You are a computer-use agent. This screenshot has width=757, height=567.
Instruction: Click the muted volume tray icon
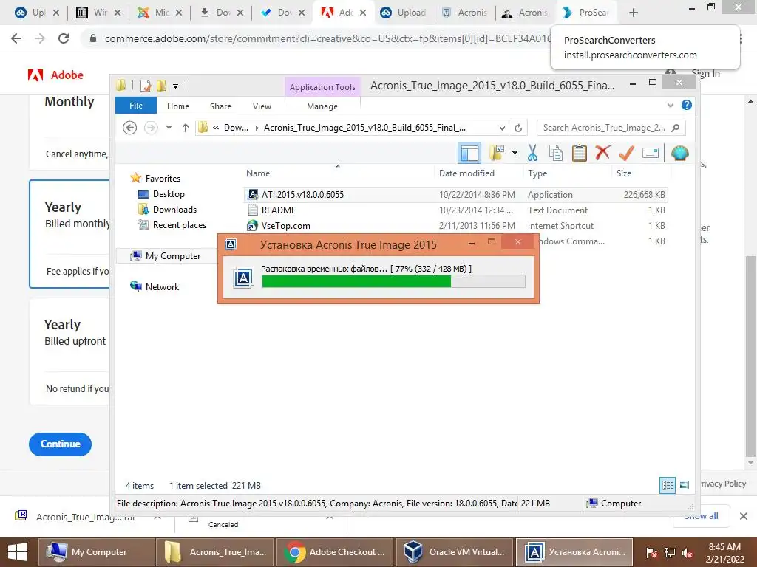(688, 552)
